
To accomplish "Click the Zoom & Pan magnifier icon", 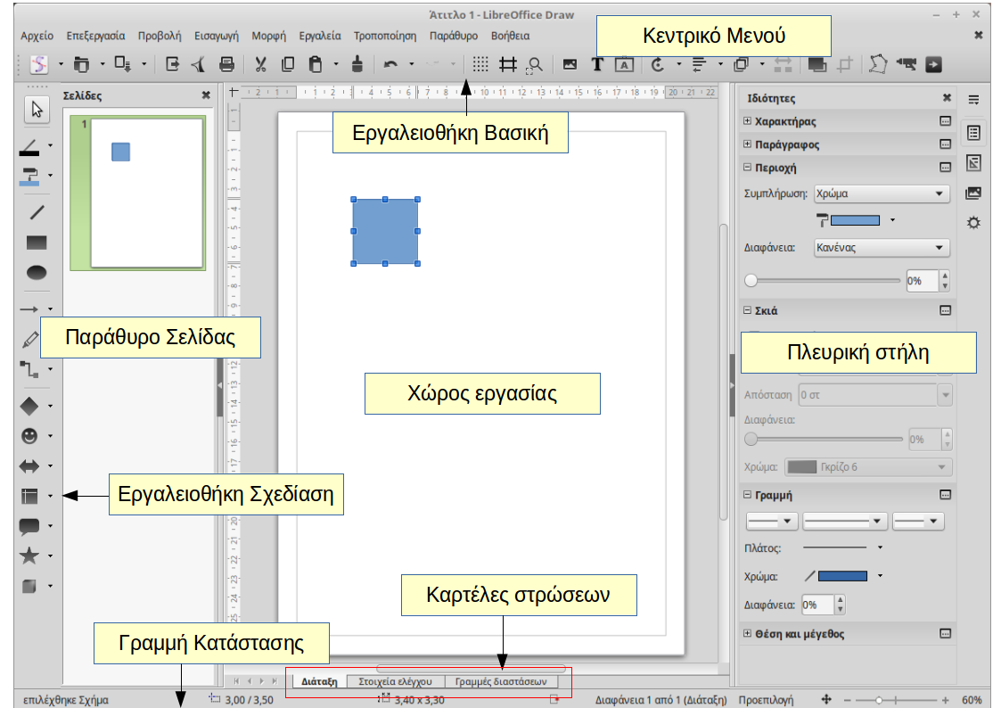I will point(535,64).
